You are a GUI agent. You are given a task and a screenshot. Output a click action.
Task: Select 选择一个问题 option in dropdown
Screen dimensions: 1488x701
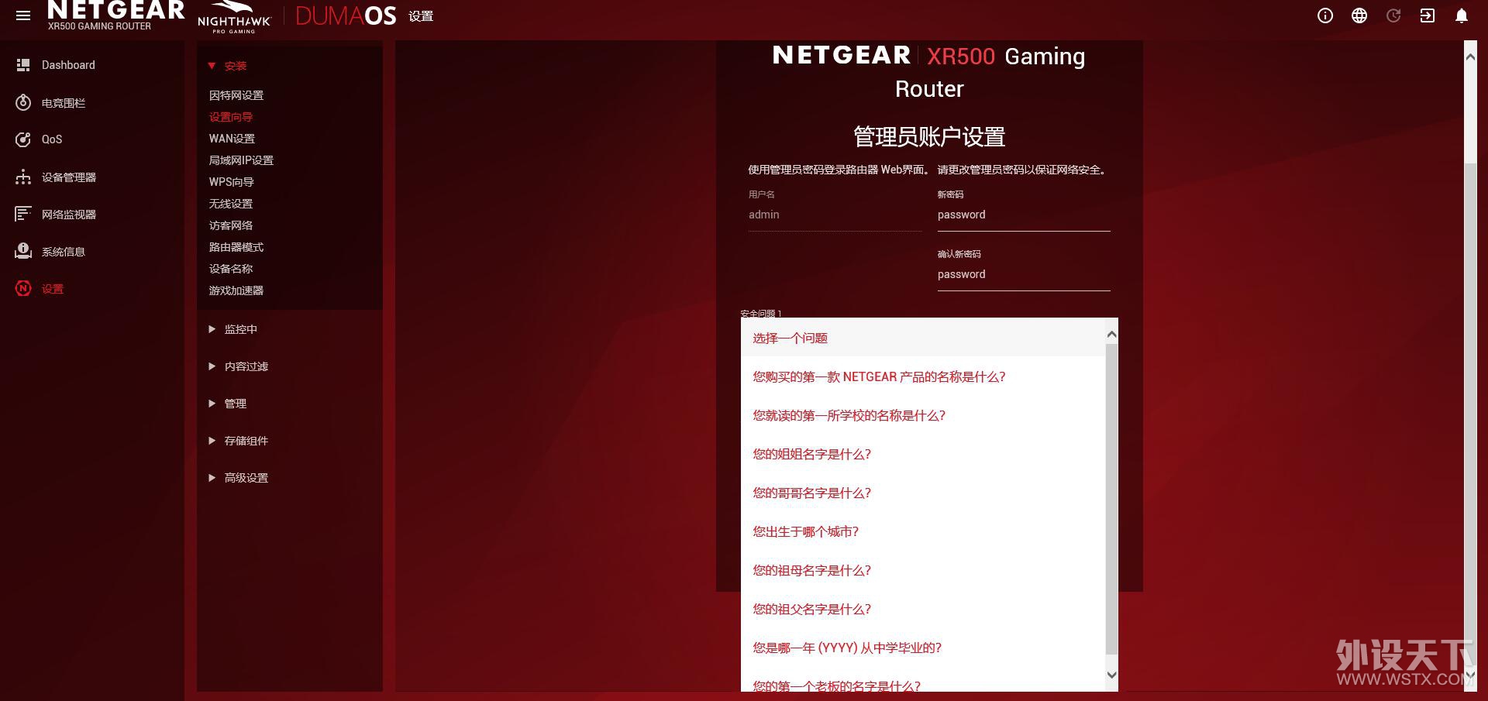[923, 338]
